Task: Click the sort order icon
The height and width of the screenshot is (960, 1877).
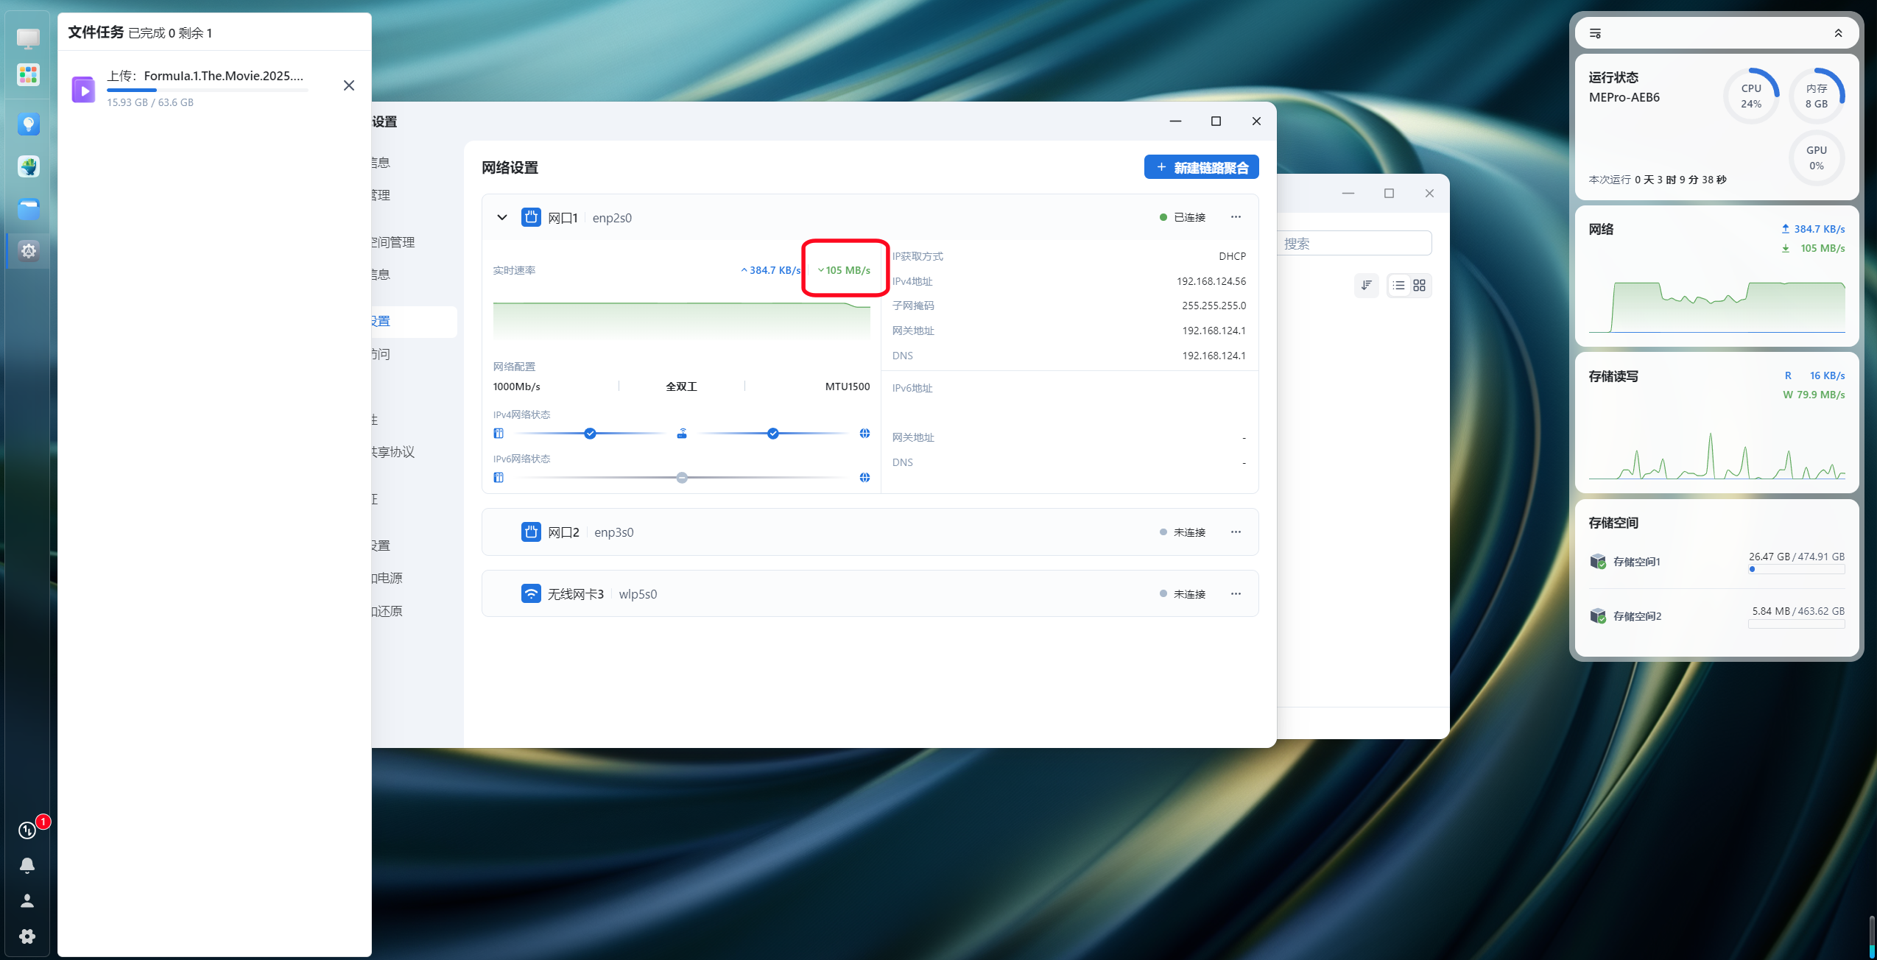Action: [x=1366, y=285]
